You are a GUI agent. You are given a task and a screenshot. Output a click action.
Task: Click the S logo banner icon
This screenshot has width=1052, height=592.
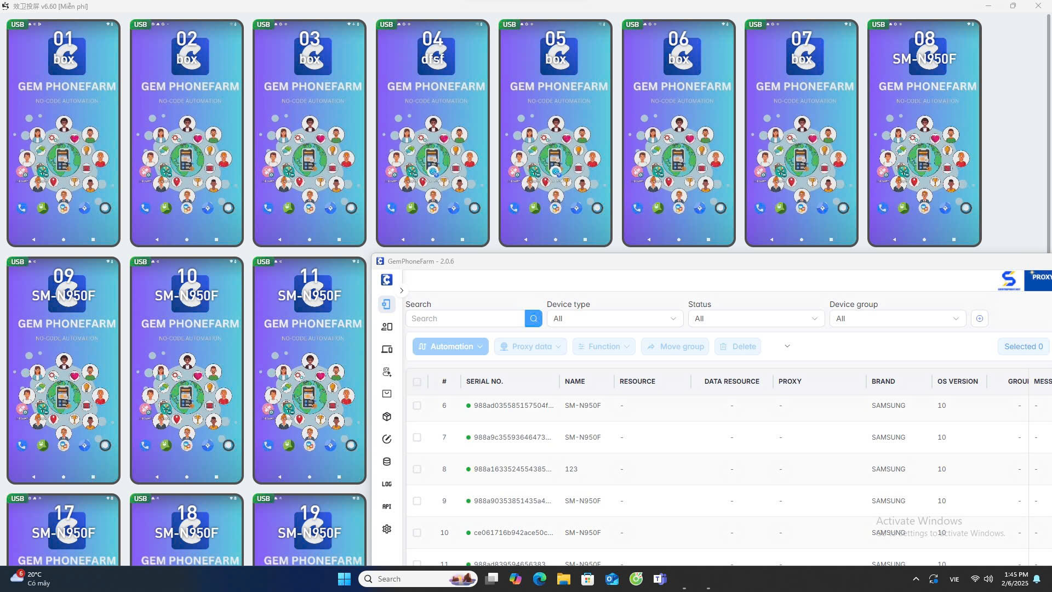pos(1009,280)
